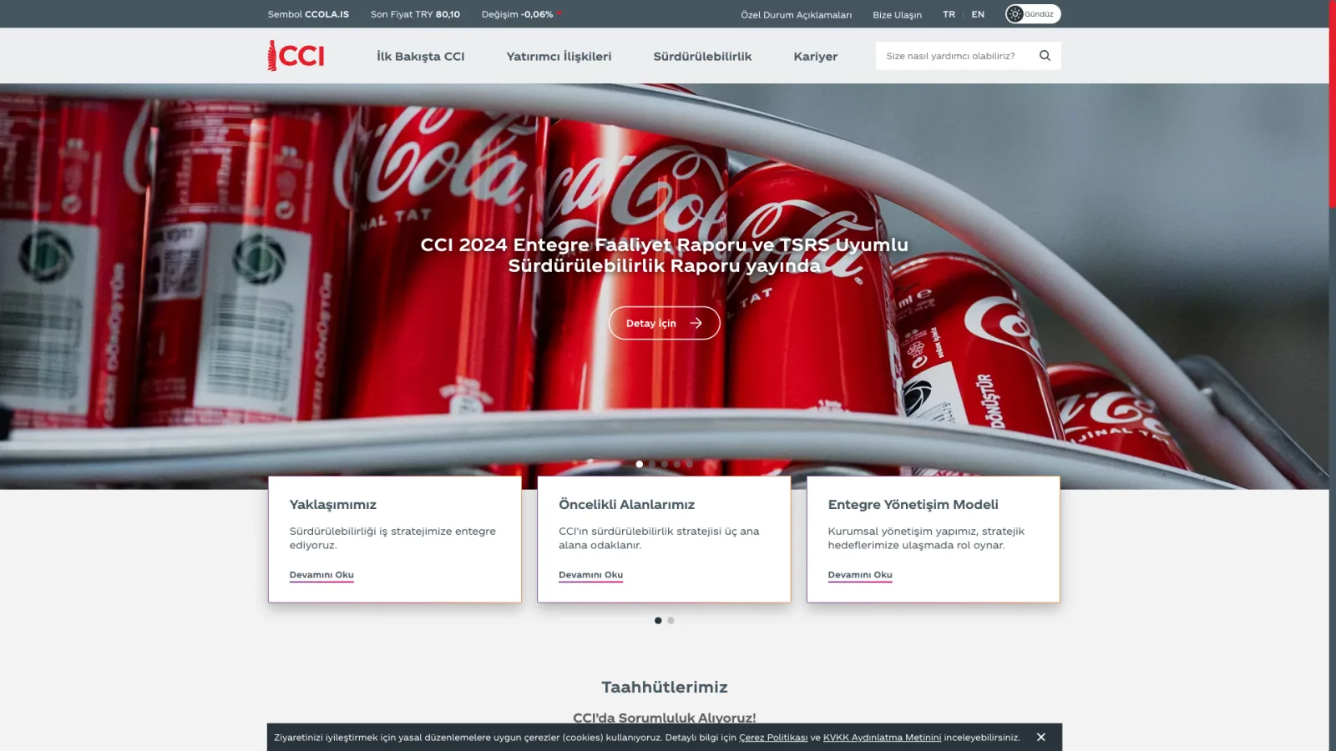1336x751 pixels.
Task: Open the Yatırımcı İlişkileri menu
Action: pyautogui.click(x=559, y=57)
